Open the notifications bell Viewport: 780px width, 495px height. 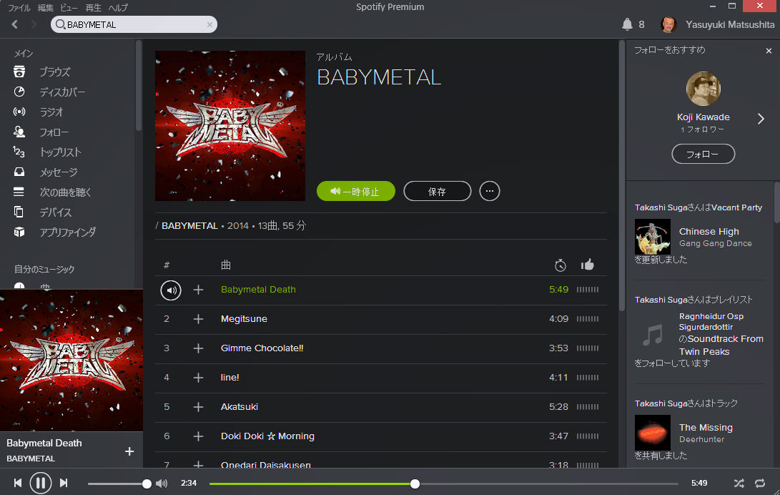627,24
